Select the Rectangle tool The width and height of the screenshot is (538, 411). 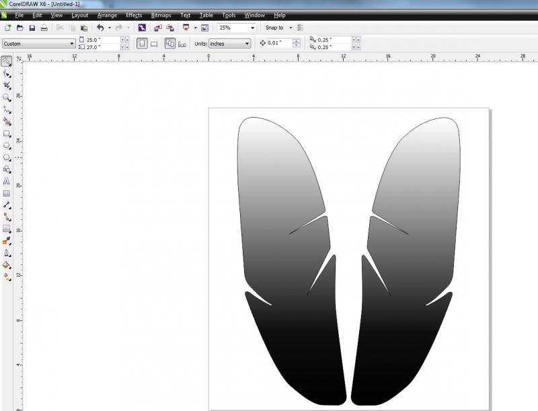pos(7,134)
